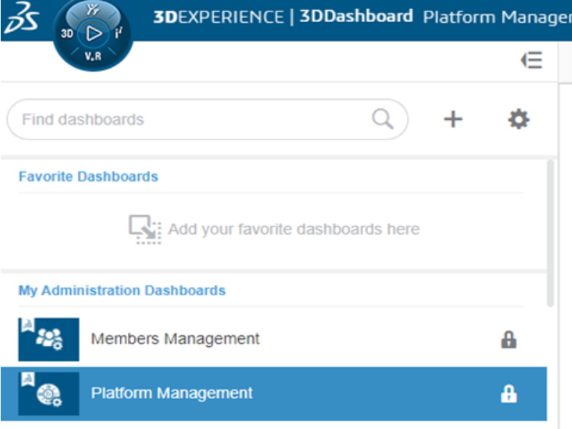Click the Platform Management gear-themed dashboard icon

coord(48,393)
